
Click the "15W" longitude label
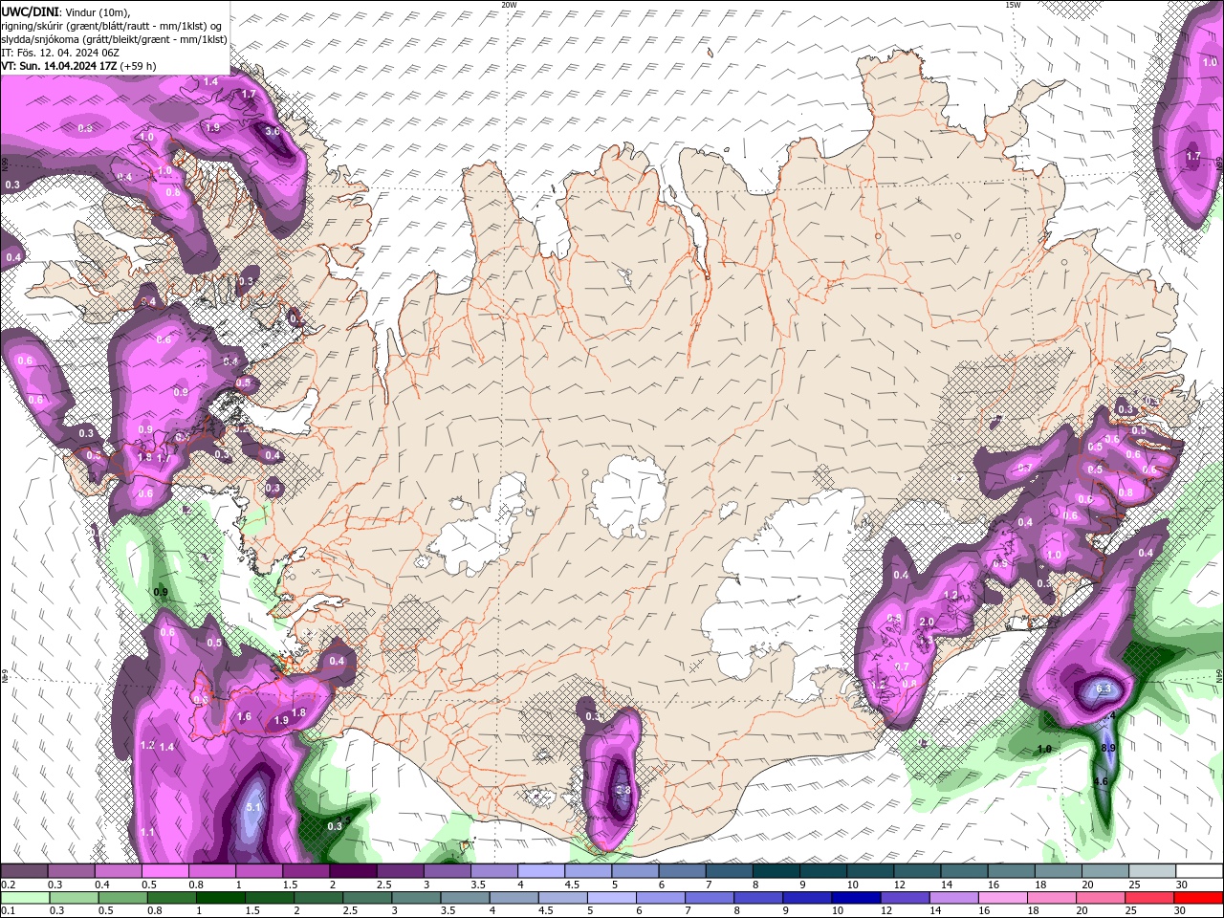point(1013,5)
